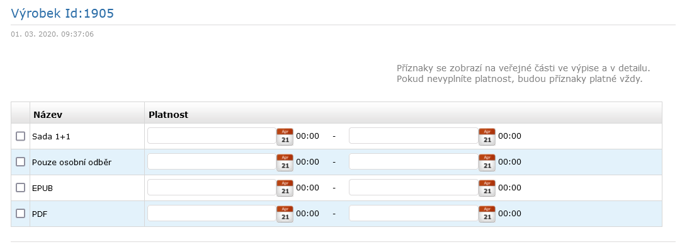Enable the Pouze osobní odběr checkbox
This screenshot has height=249, width=687.
(21, 162)
